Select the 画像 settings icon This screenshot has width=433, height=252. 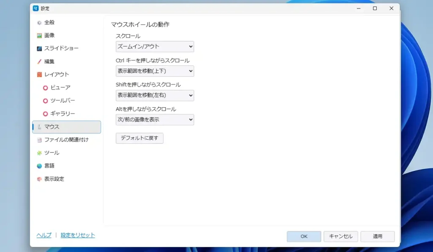click(39, 35)
